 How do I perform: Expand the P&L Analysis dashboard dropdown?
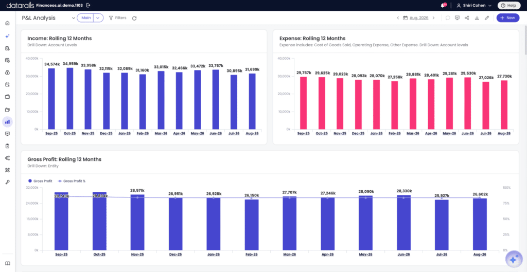pyautogui.click(x=74, y=18)
